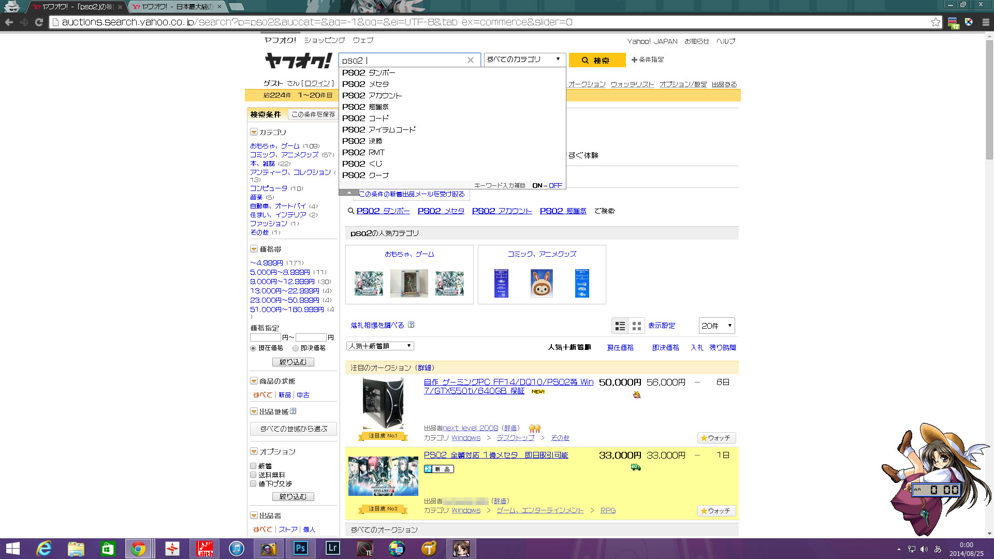Turn keyword assist ON
Viewport: 994px width, 559px height.
tap(537, 185)
